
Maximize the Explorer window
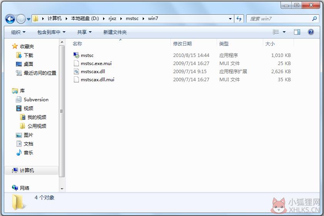point(297,5)
